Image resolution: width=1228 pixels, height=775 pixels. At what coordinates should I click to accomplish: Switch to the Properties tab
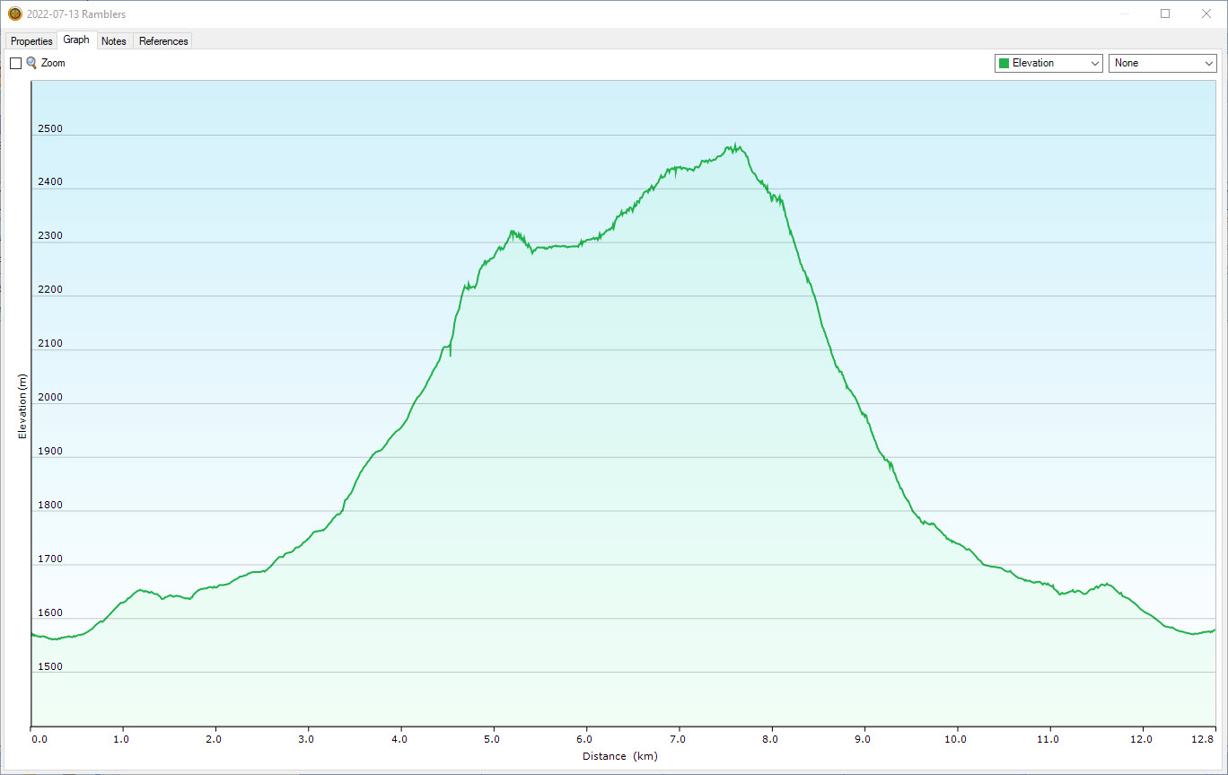[x=31, y=41]
